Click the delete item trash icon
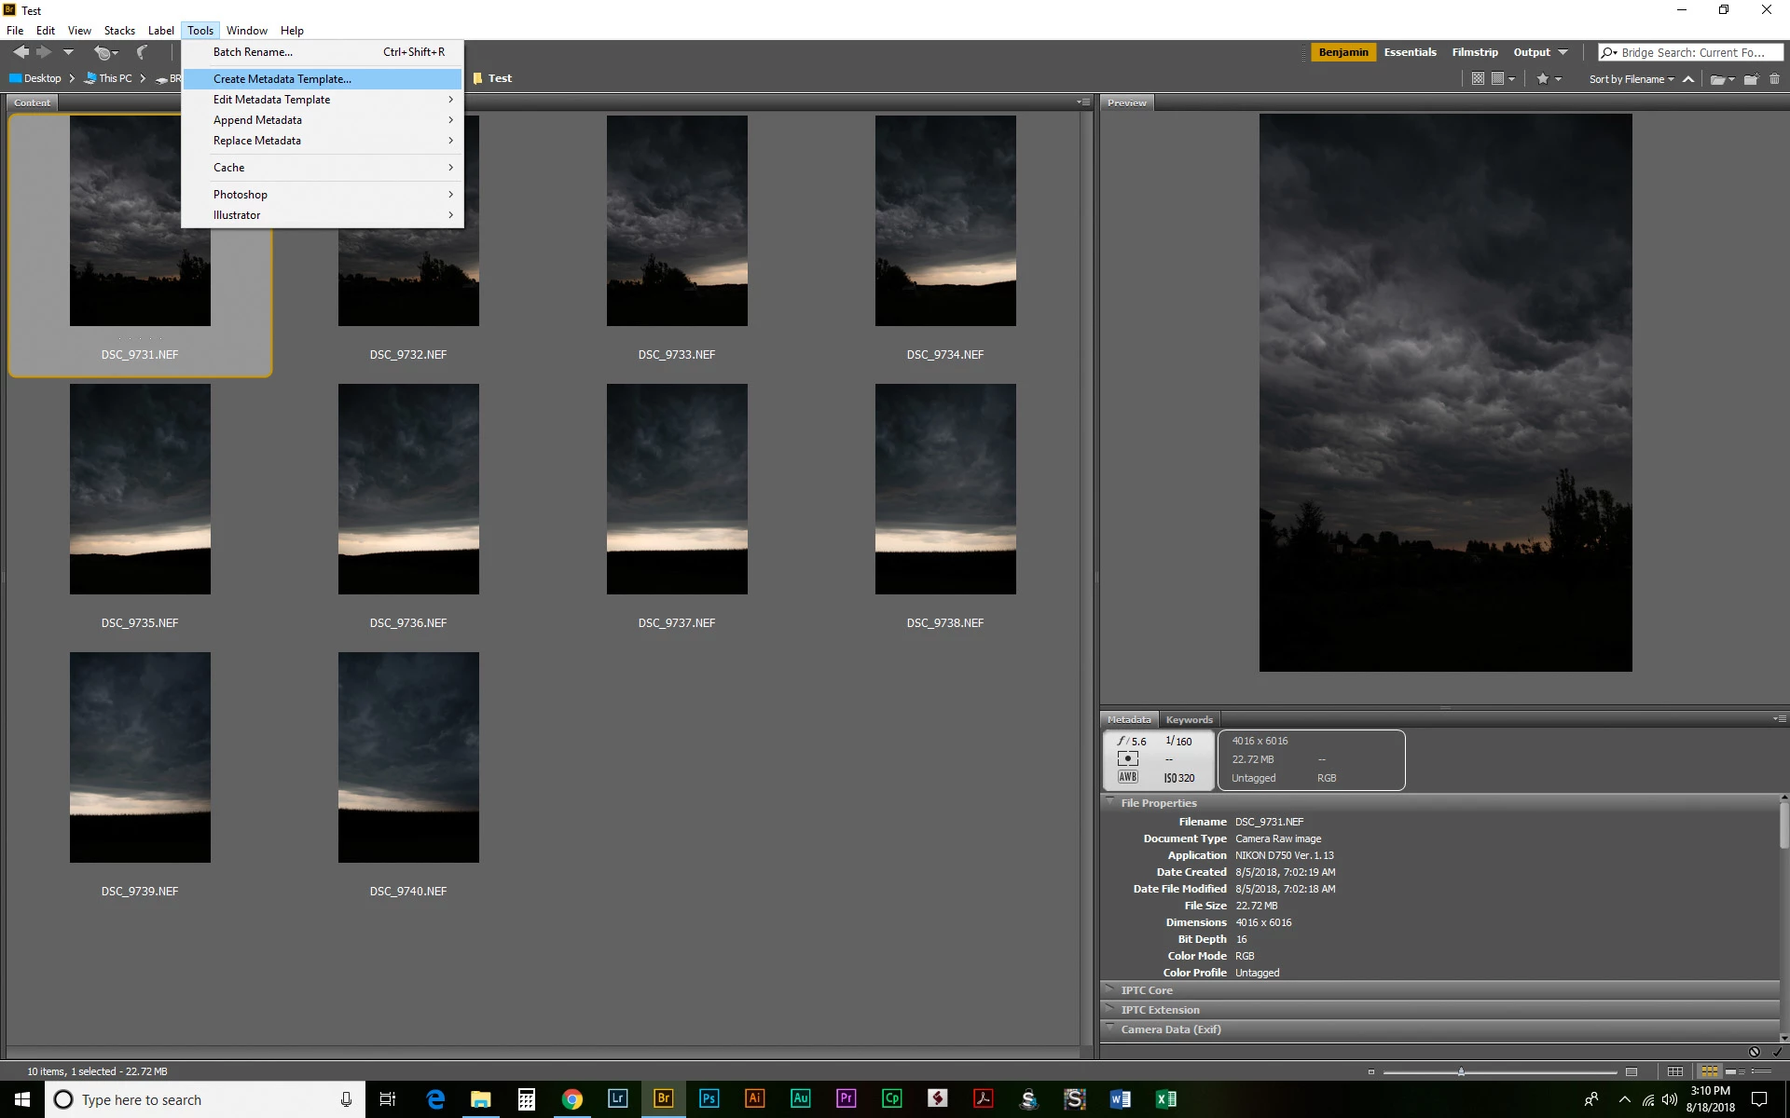Image resolution: width=1790 pixels, height=1118 pixels. tap(1774, 79)
